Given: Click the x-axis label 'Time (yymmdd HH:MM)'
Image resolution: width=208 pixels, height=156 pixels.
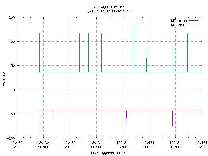Looking at the screenshot, I should coord(109,153).
